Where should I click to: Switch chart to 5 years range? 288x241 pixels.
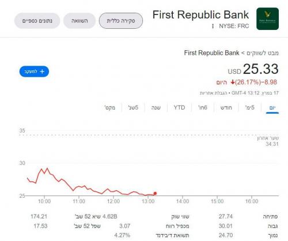click(x=133, y=108)
